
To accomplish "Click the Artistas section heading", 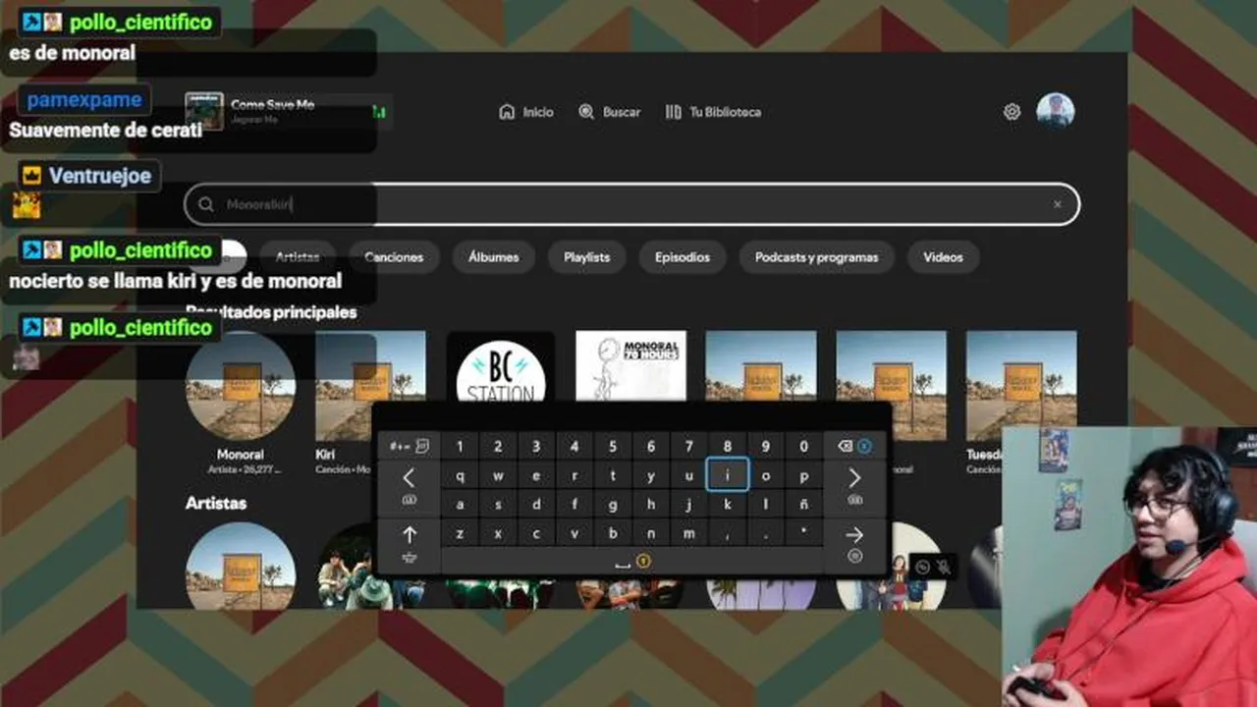I will 216,503.
